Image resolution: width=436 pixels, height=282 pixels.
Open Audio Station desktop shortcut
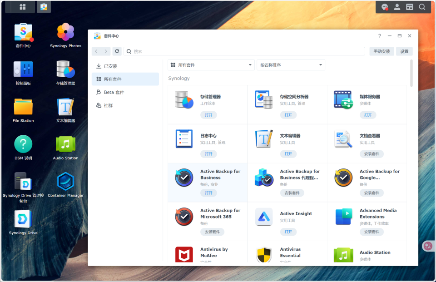[65, 144]
